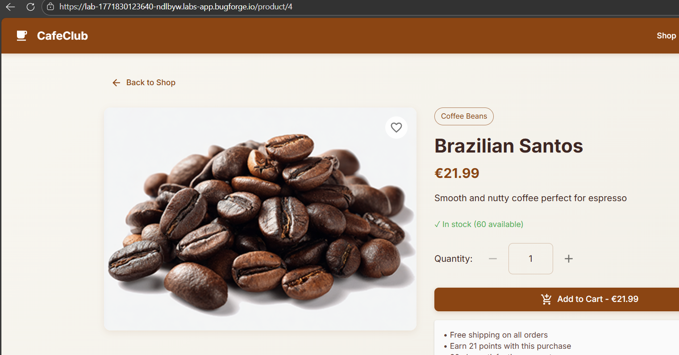This screenshot has width=679, height=355.
Task: Click the CafeClub coffee cup logo icon
Action: [x=22, y=36]
